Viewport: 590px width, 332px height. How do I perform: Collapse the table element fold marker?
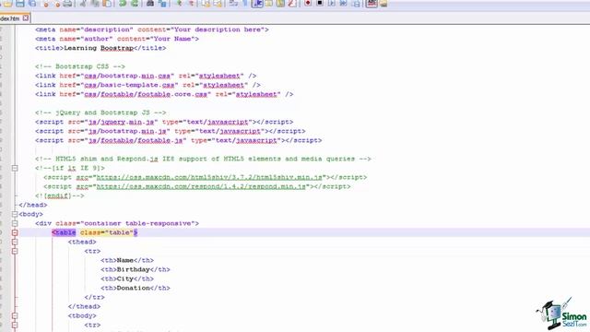(x=15, y=232)
